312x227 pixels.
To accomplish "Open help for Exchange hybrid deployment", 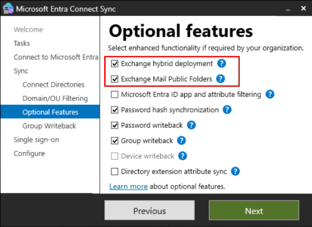I will point(221,63).
